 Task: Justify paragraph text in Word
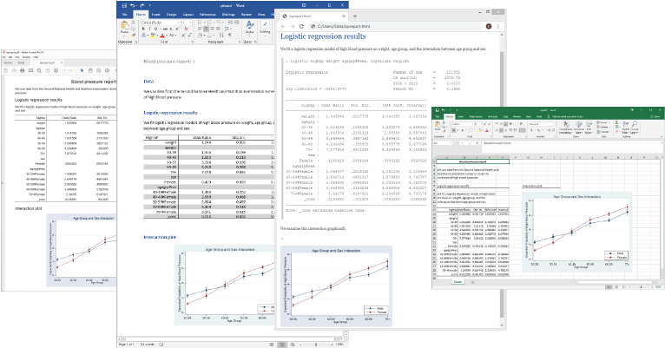click(x=218, y=29)
